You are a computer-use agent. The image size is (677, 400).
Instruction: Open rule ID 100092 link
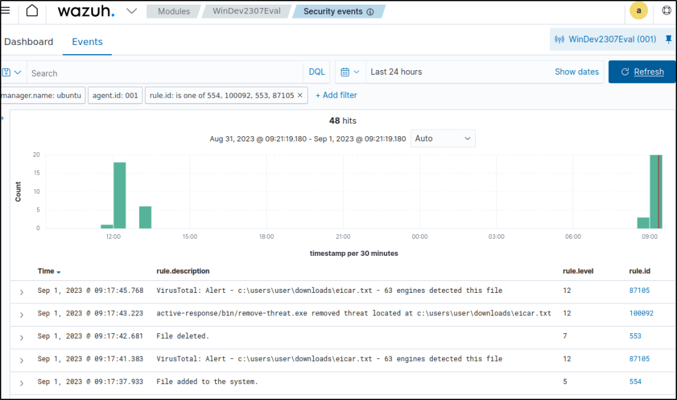641,313
